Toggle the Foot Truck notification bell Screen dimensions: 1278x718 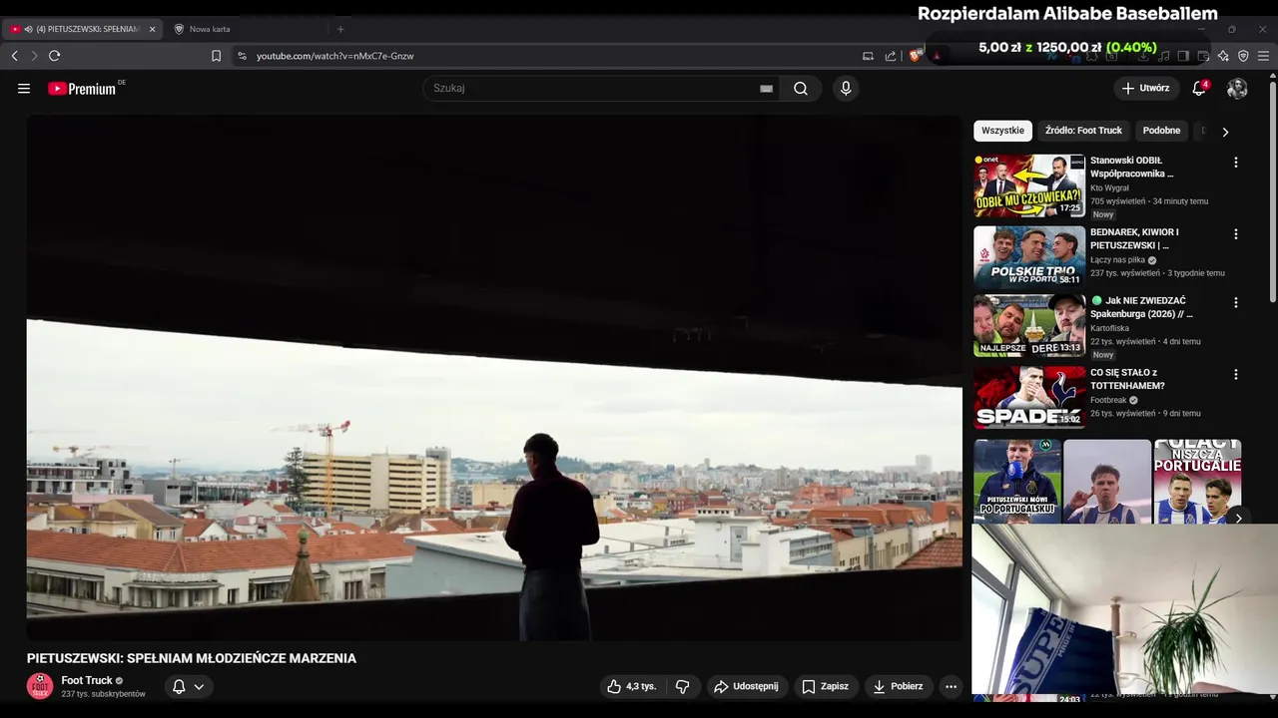pos(179,686)
